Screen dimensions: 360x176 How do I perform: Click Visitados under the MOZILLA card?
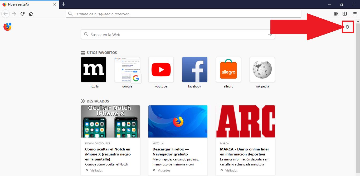164,170
